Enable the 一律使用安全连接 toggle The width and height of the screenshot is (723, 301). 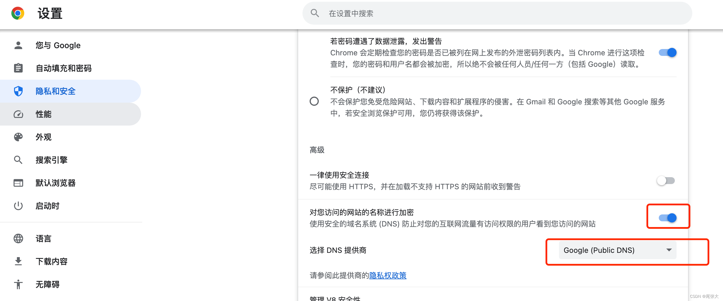coord(665,181)
